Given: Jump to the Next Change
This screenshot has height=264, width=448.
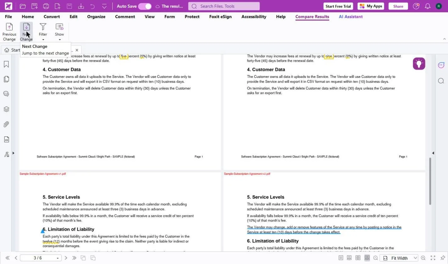Looking at the screenshot, I should point(26,32).
